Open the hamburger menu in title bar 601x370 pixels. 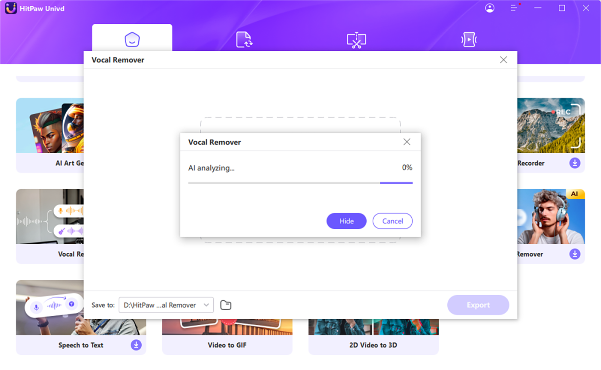click(x=514, y=8)
